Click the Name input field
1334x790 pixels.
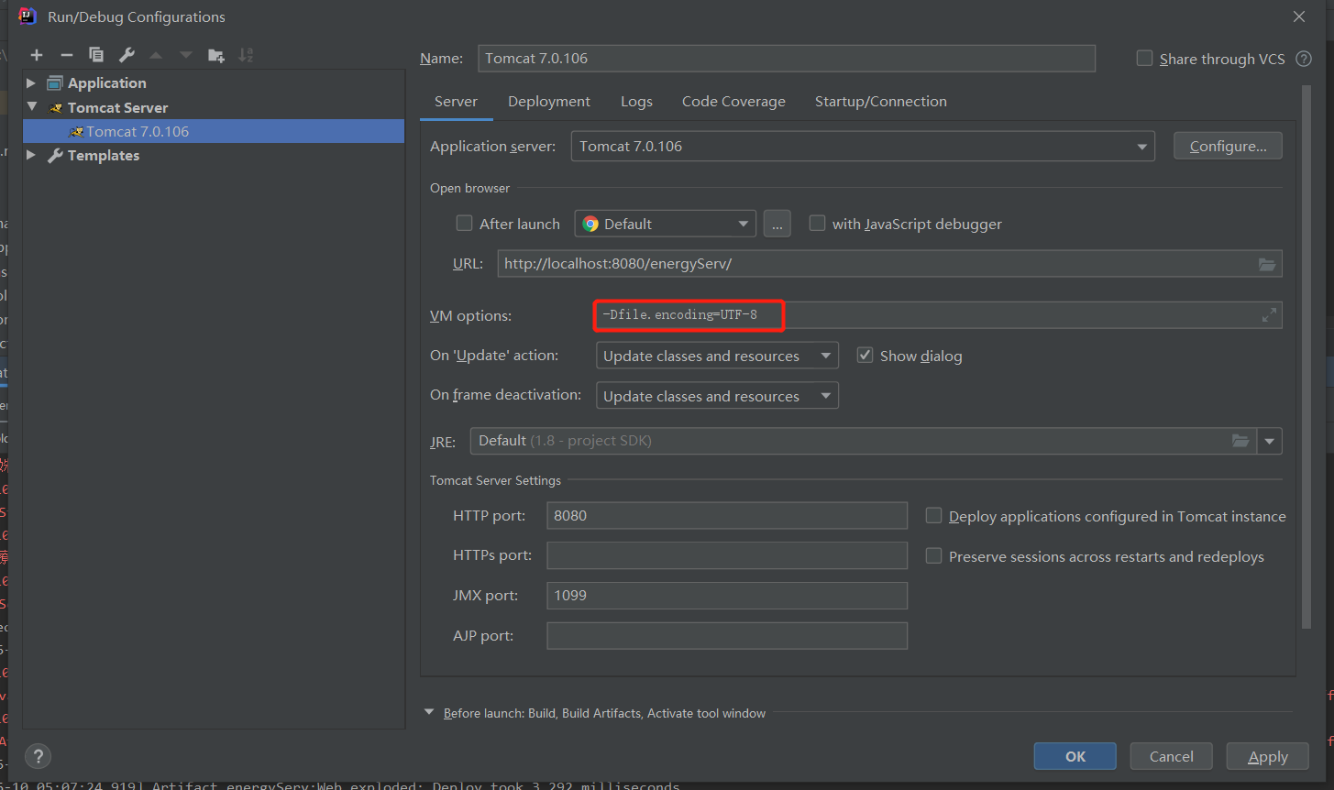click(787, 59)
